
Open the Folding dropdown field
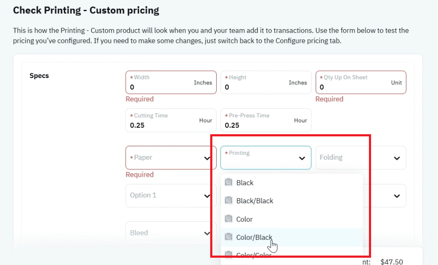(x=361, y=158)
